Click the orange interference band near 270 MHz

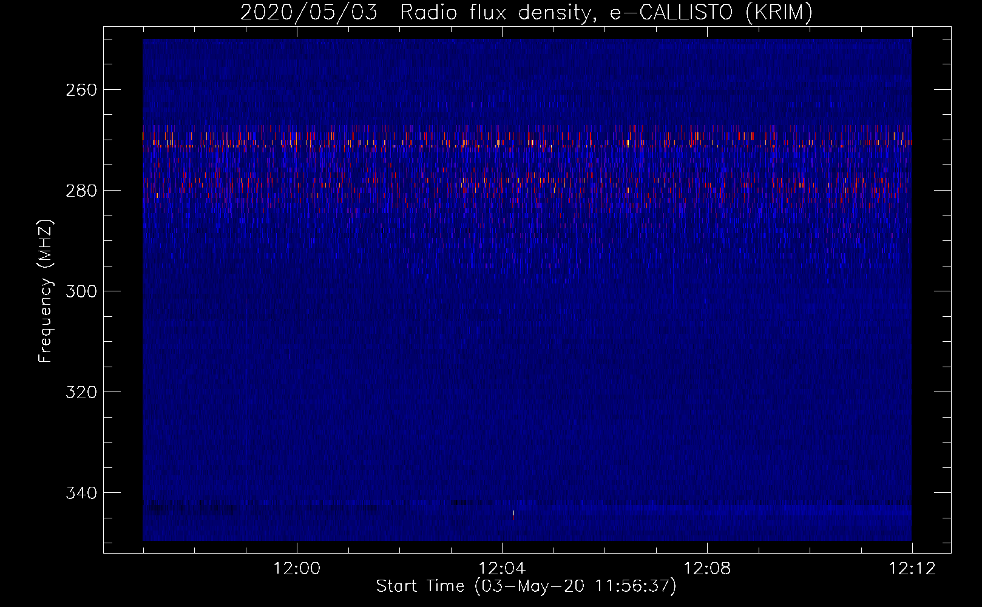click(527, 139)
